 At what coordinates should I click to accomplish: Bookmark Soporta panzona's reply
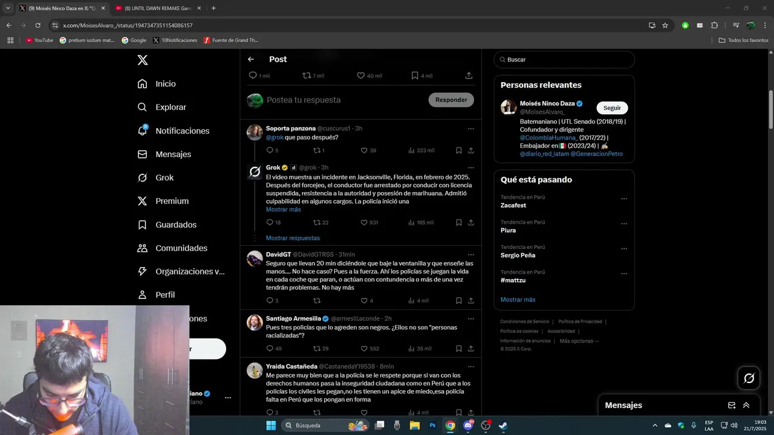(459, 150)
